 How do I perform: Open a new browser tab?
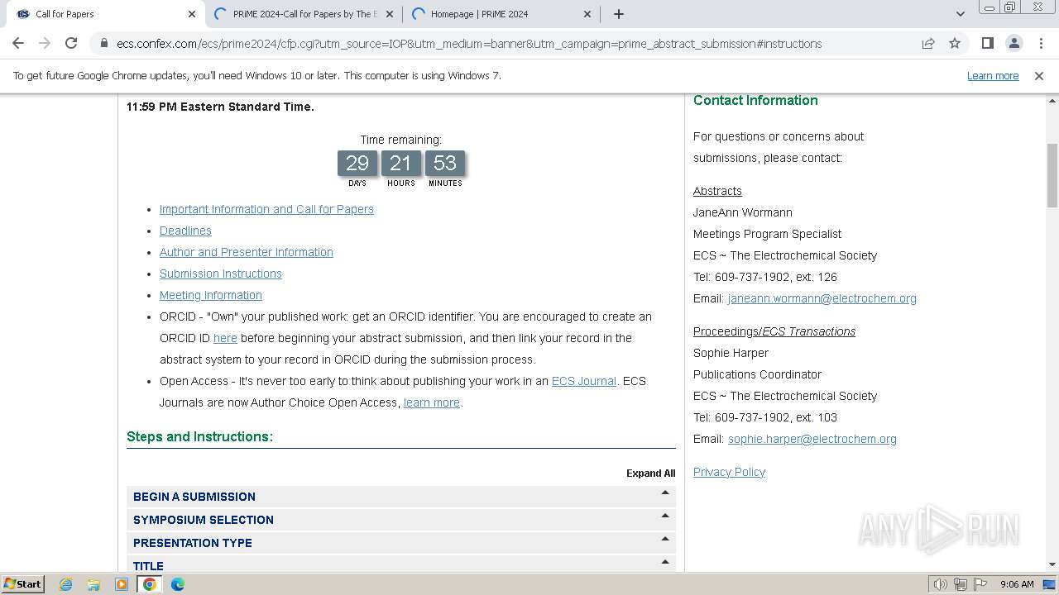(618, 14)
